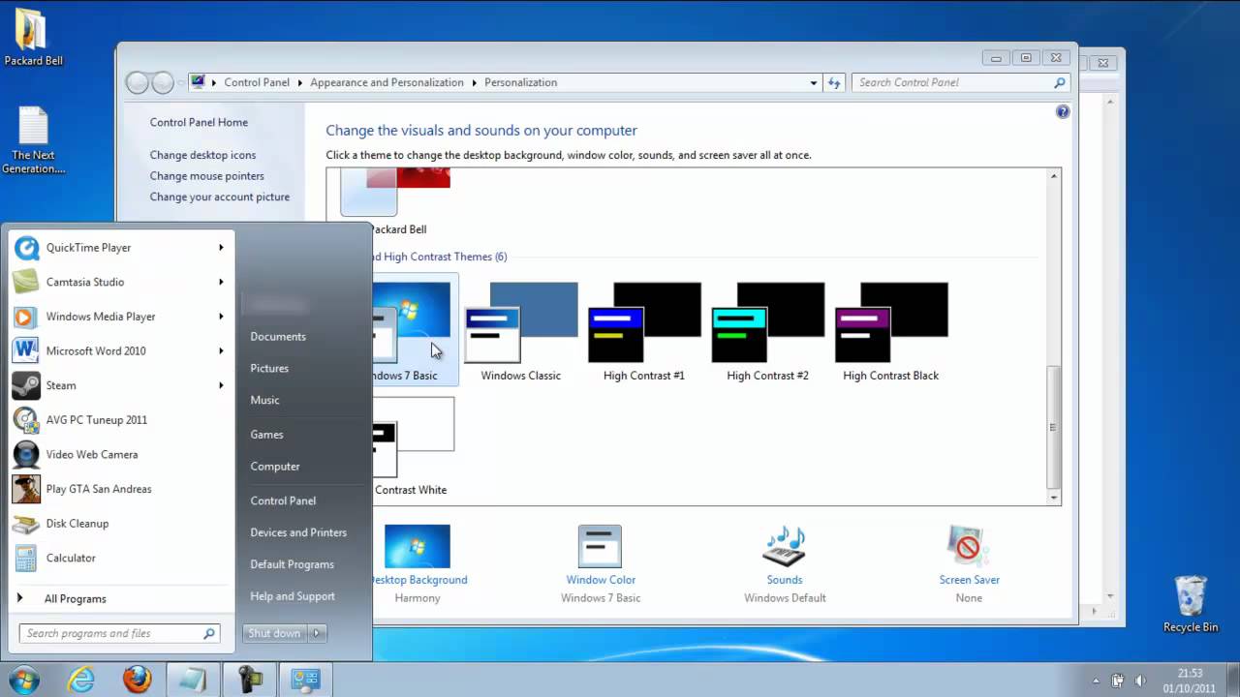The image size is (1240, 697).
Task: Open Music from Start menu
Action: pyautogui.click(x=264, y=401)
